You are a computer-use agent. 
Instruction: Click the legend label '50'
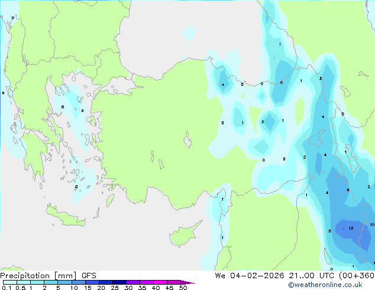click(x=183, y=288)
